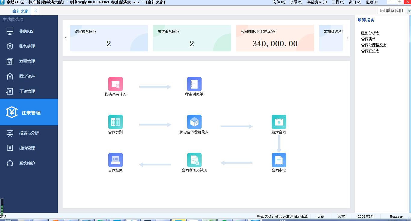411x221 pixels.
Task: Open 合同查询及兑现 search icon
Action: click(194, 160)
